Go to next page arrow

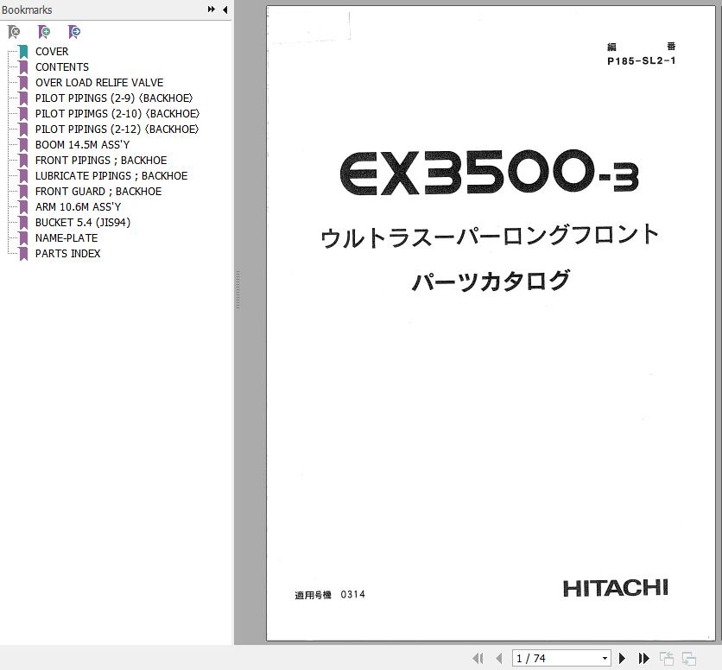tap(622, 659)
